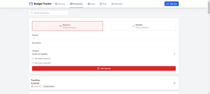Click the scrollbar down arrow
Image resolution: width=210 pixels, height=94 pixels.
click(209, 93)
